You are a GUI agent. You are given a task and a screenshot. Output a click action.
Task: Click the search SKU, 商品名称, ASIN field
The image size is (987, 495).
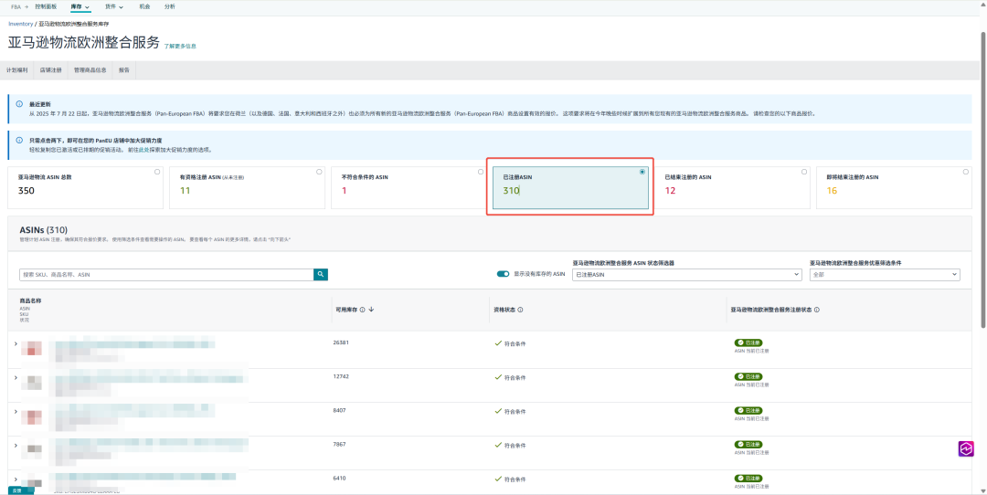coord(166,275)
